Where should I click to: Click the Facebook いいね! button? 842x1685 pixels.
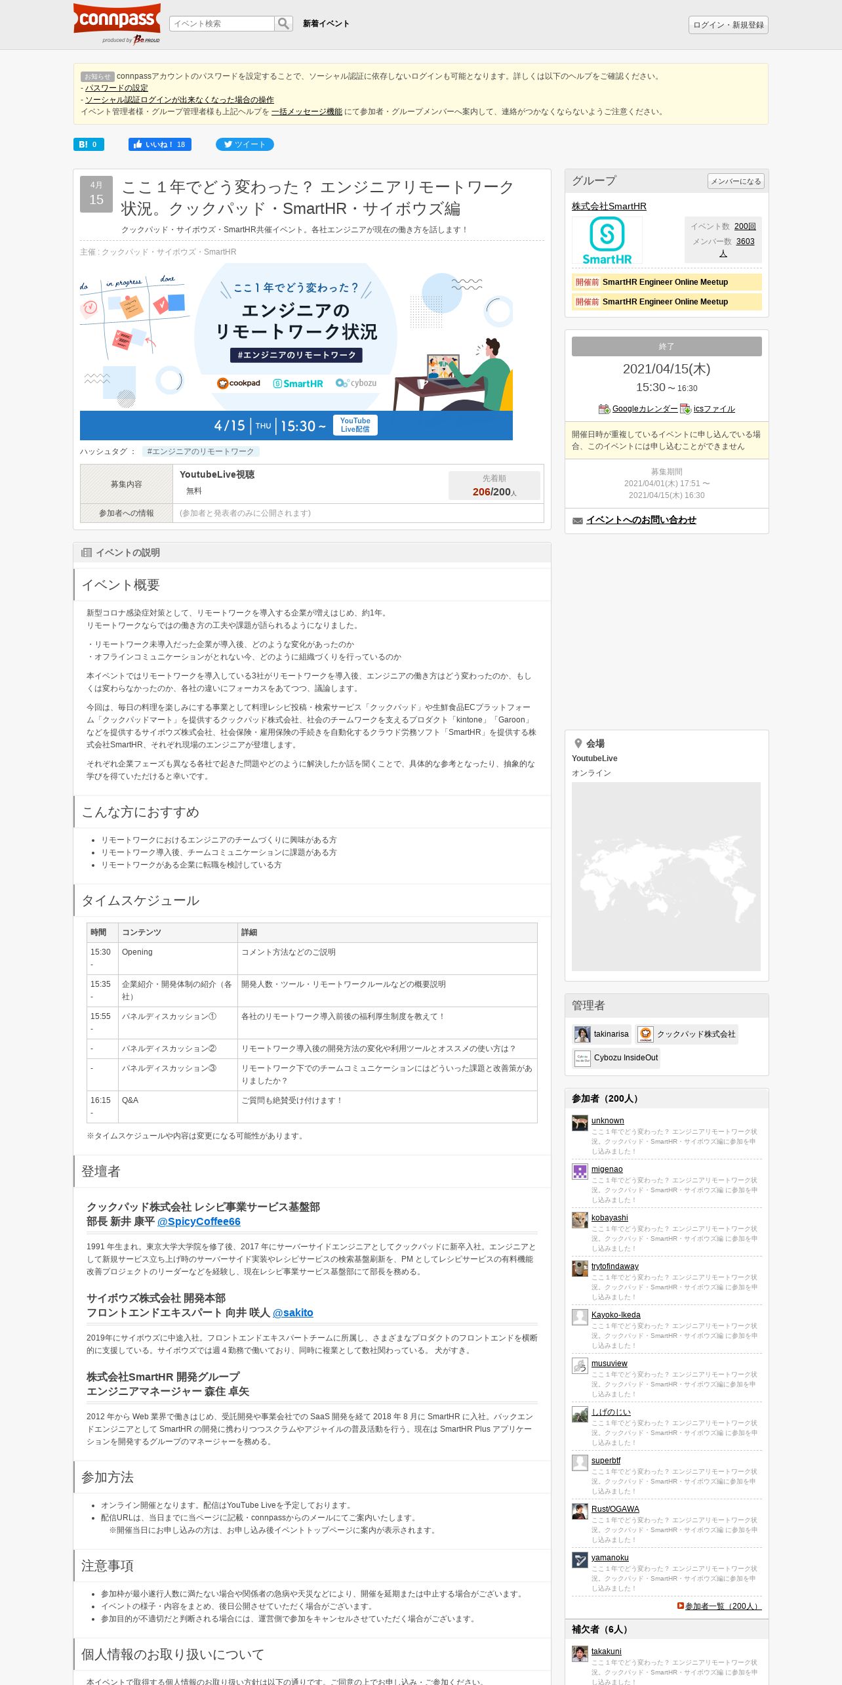point(160,144)
